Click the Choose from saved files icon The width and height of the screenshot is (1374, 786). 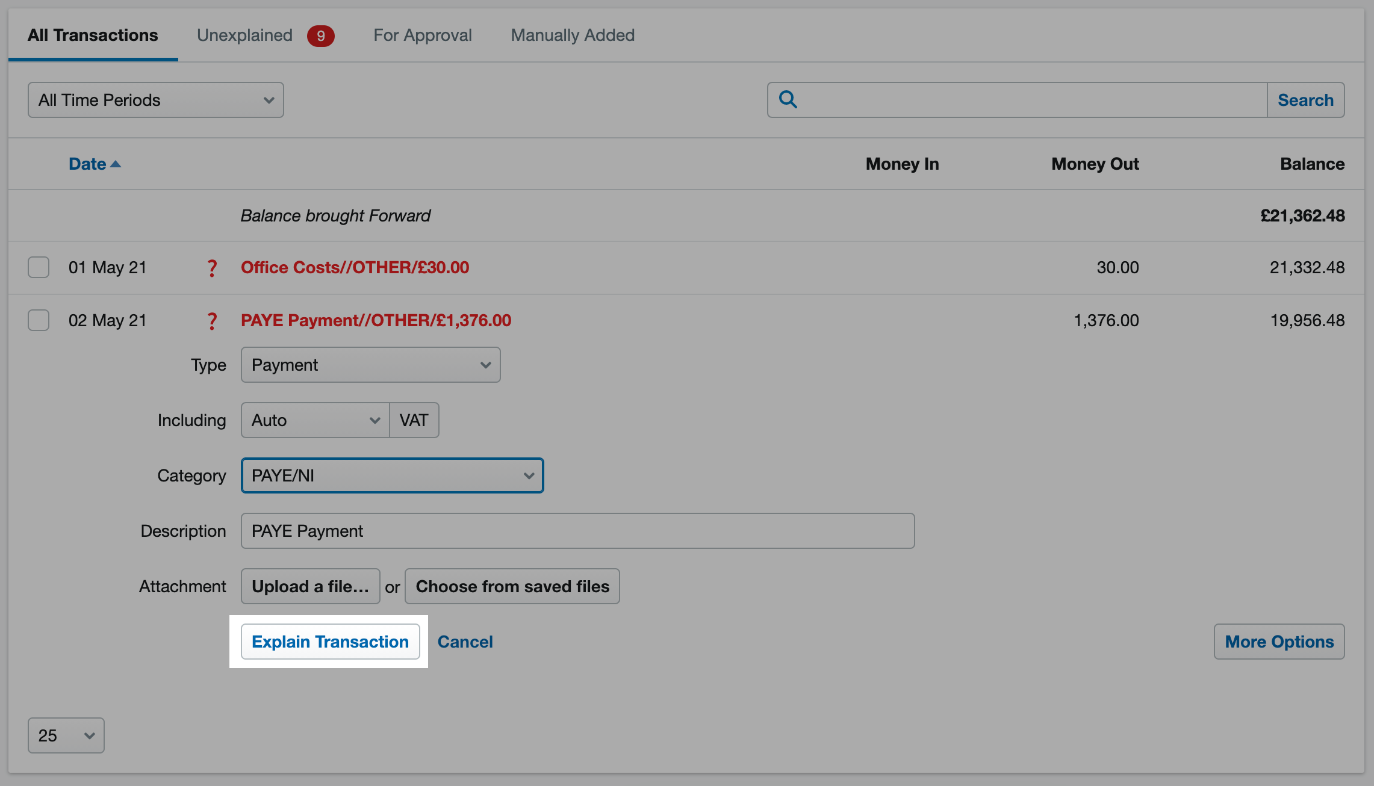[x=511, y=586]
